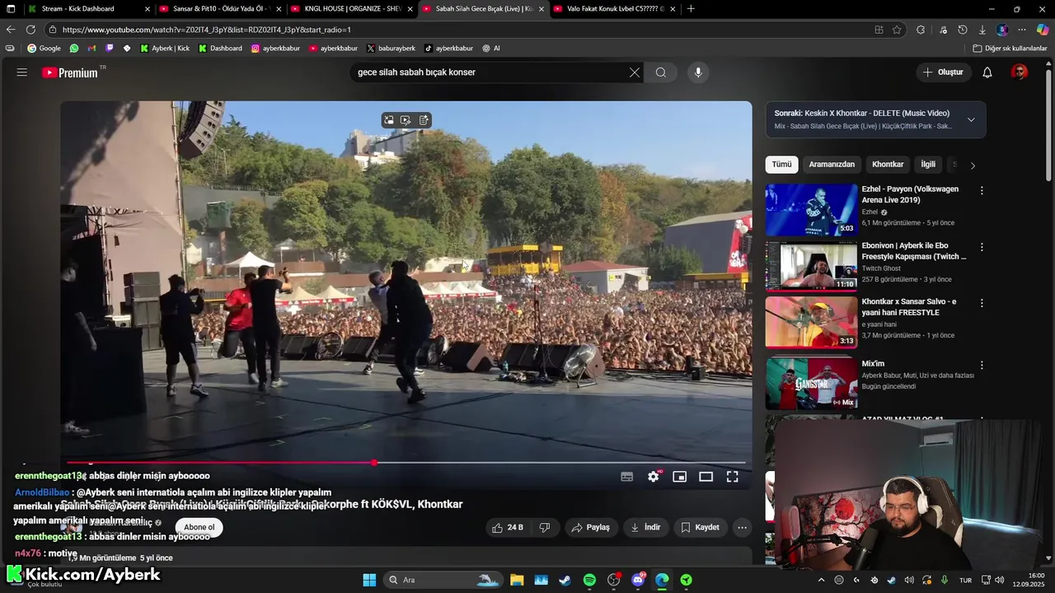Click the browser page vertical scrollbar
The image size is (1055, 593).
(x=1048, y=124)
